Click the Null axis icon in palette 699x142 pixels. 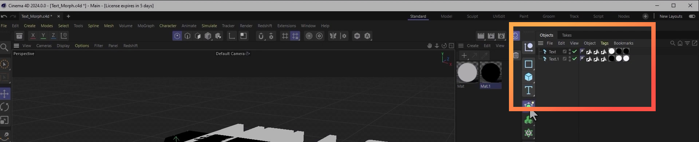[x=529, y=47]
